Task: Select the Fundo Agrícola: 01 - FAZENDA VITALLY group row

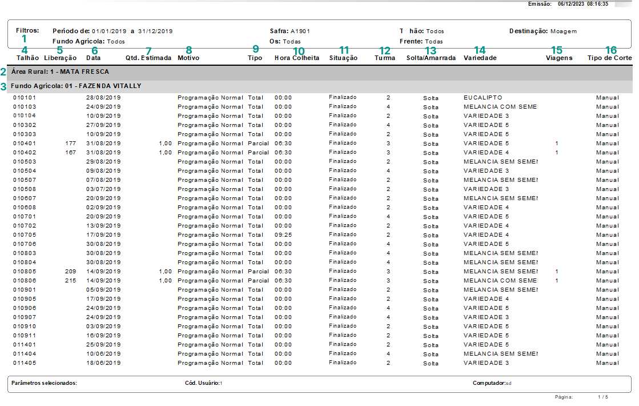Action: 320,86
